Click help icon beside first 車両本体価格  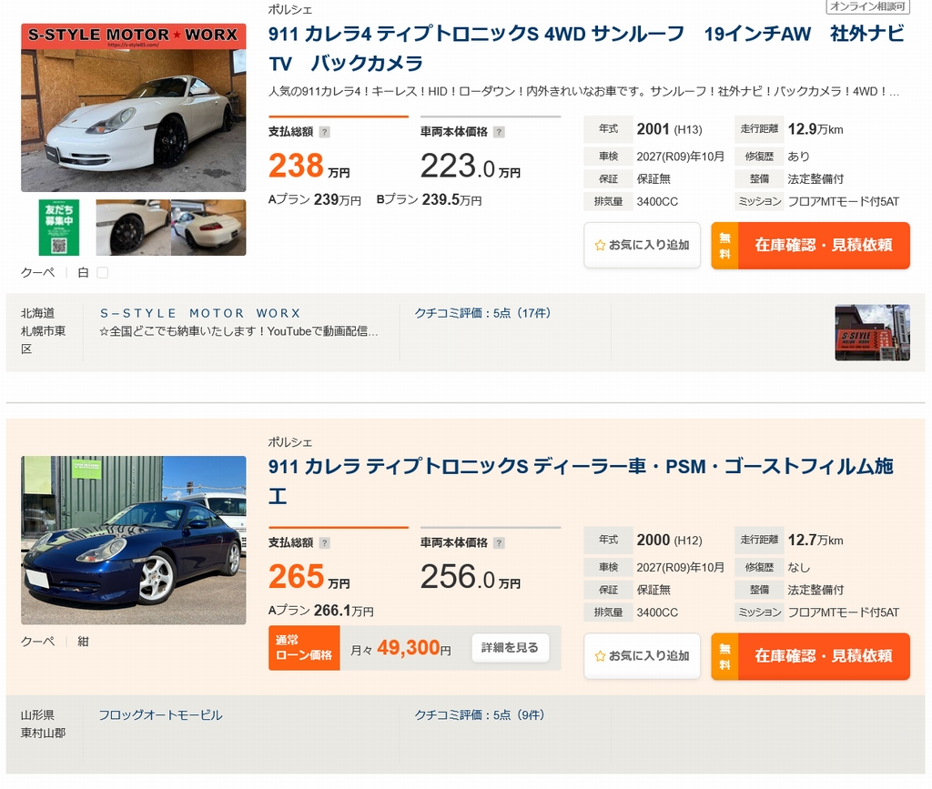(499, 132)
